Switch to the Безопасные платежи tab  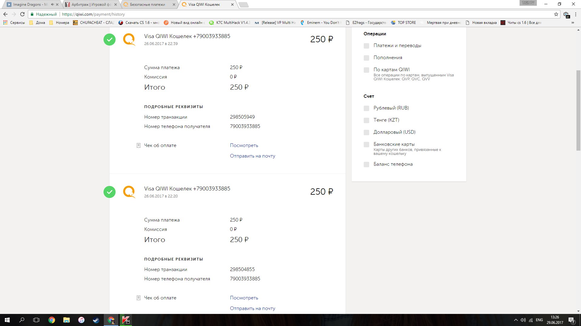click(147, 5)
